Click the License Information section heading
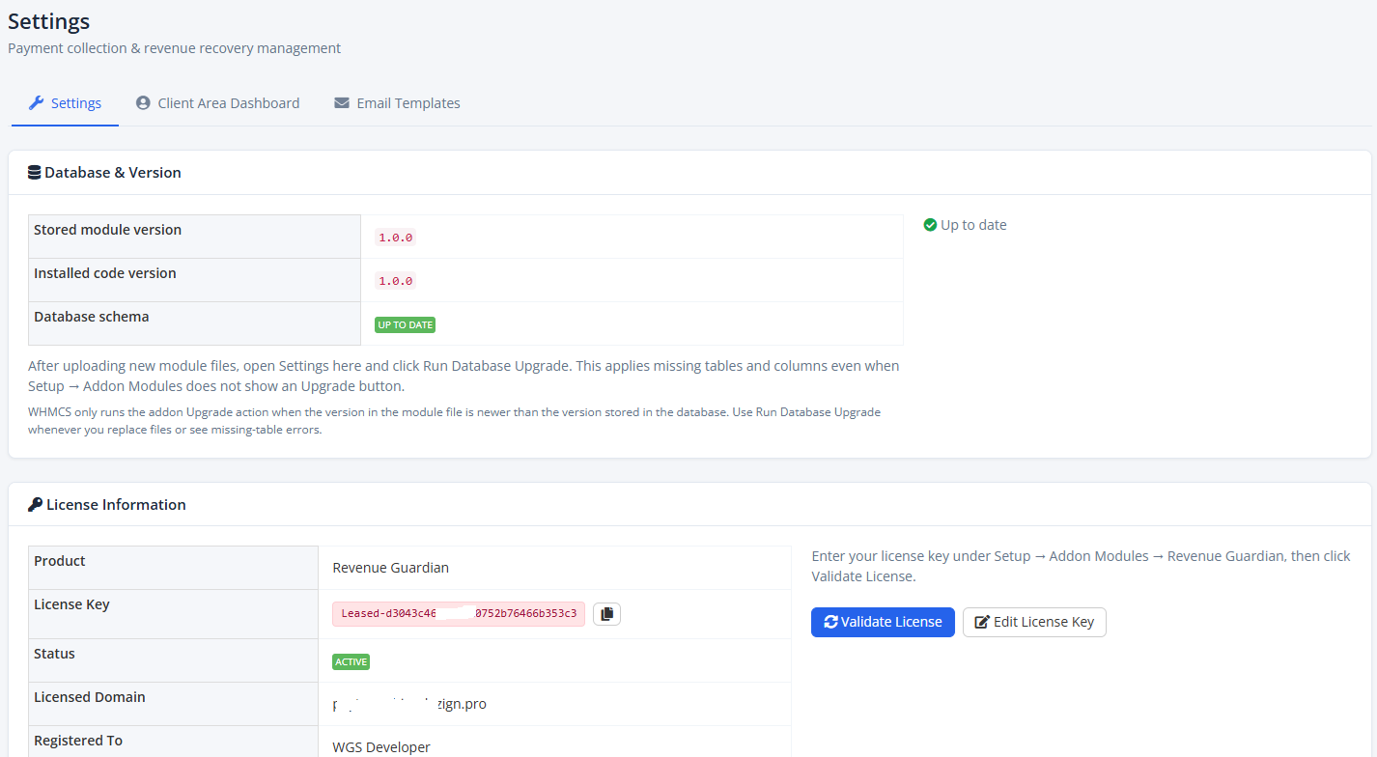The width and height of the screenshot is (1377, 757). tap(116, 504)
